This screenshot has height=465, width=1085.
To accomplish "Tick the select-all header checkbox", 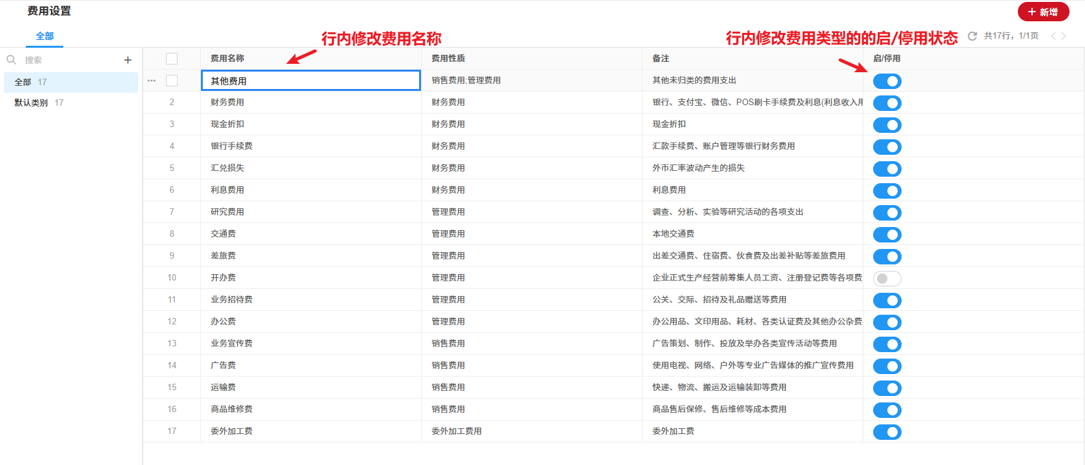I will [172, 59].
